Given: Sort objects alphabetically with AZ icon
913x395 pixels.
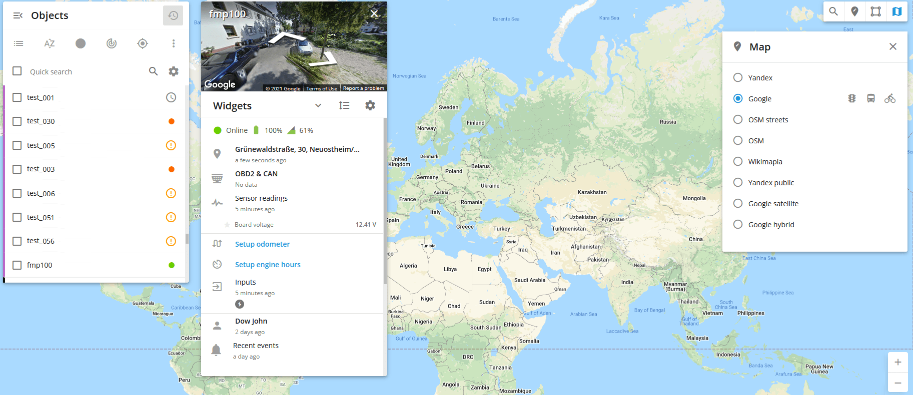Looking at the screenshot, I should tap(49, 43).
